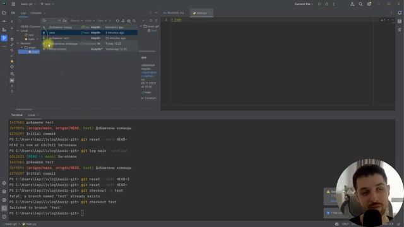Click the author email link in commit details
Image resolution: width=404 pixels, height=227 pixels.
pos(149,74)
